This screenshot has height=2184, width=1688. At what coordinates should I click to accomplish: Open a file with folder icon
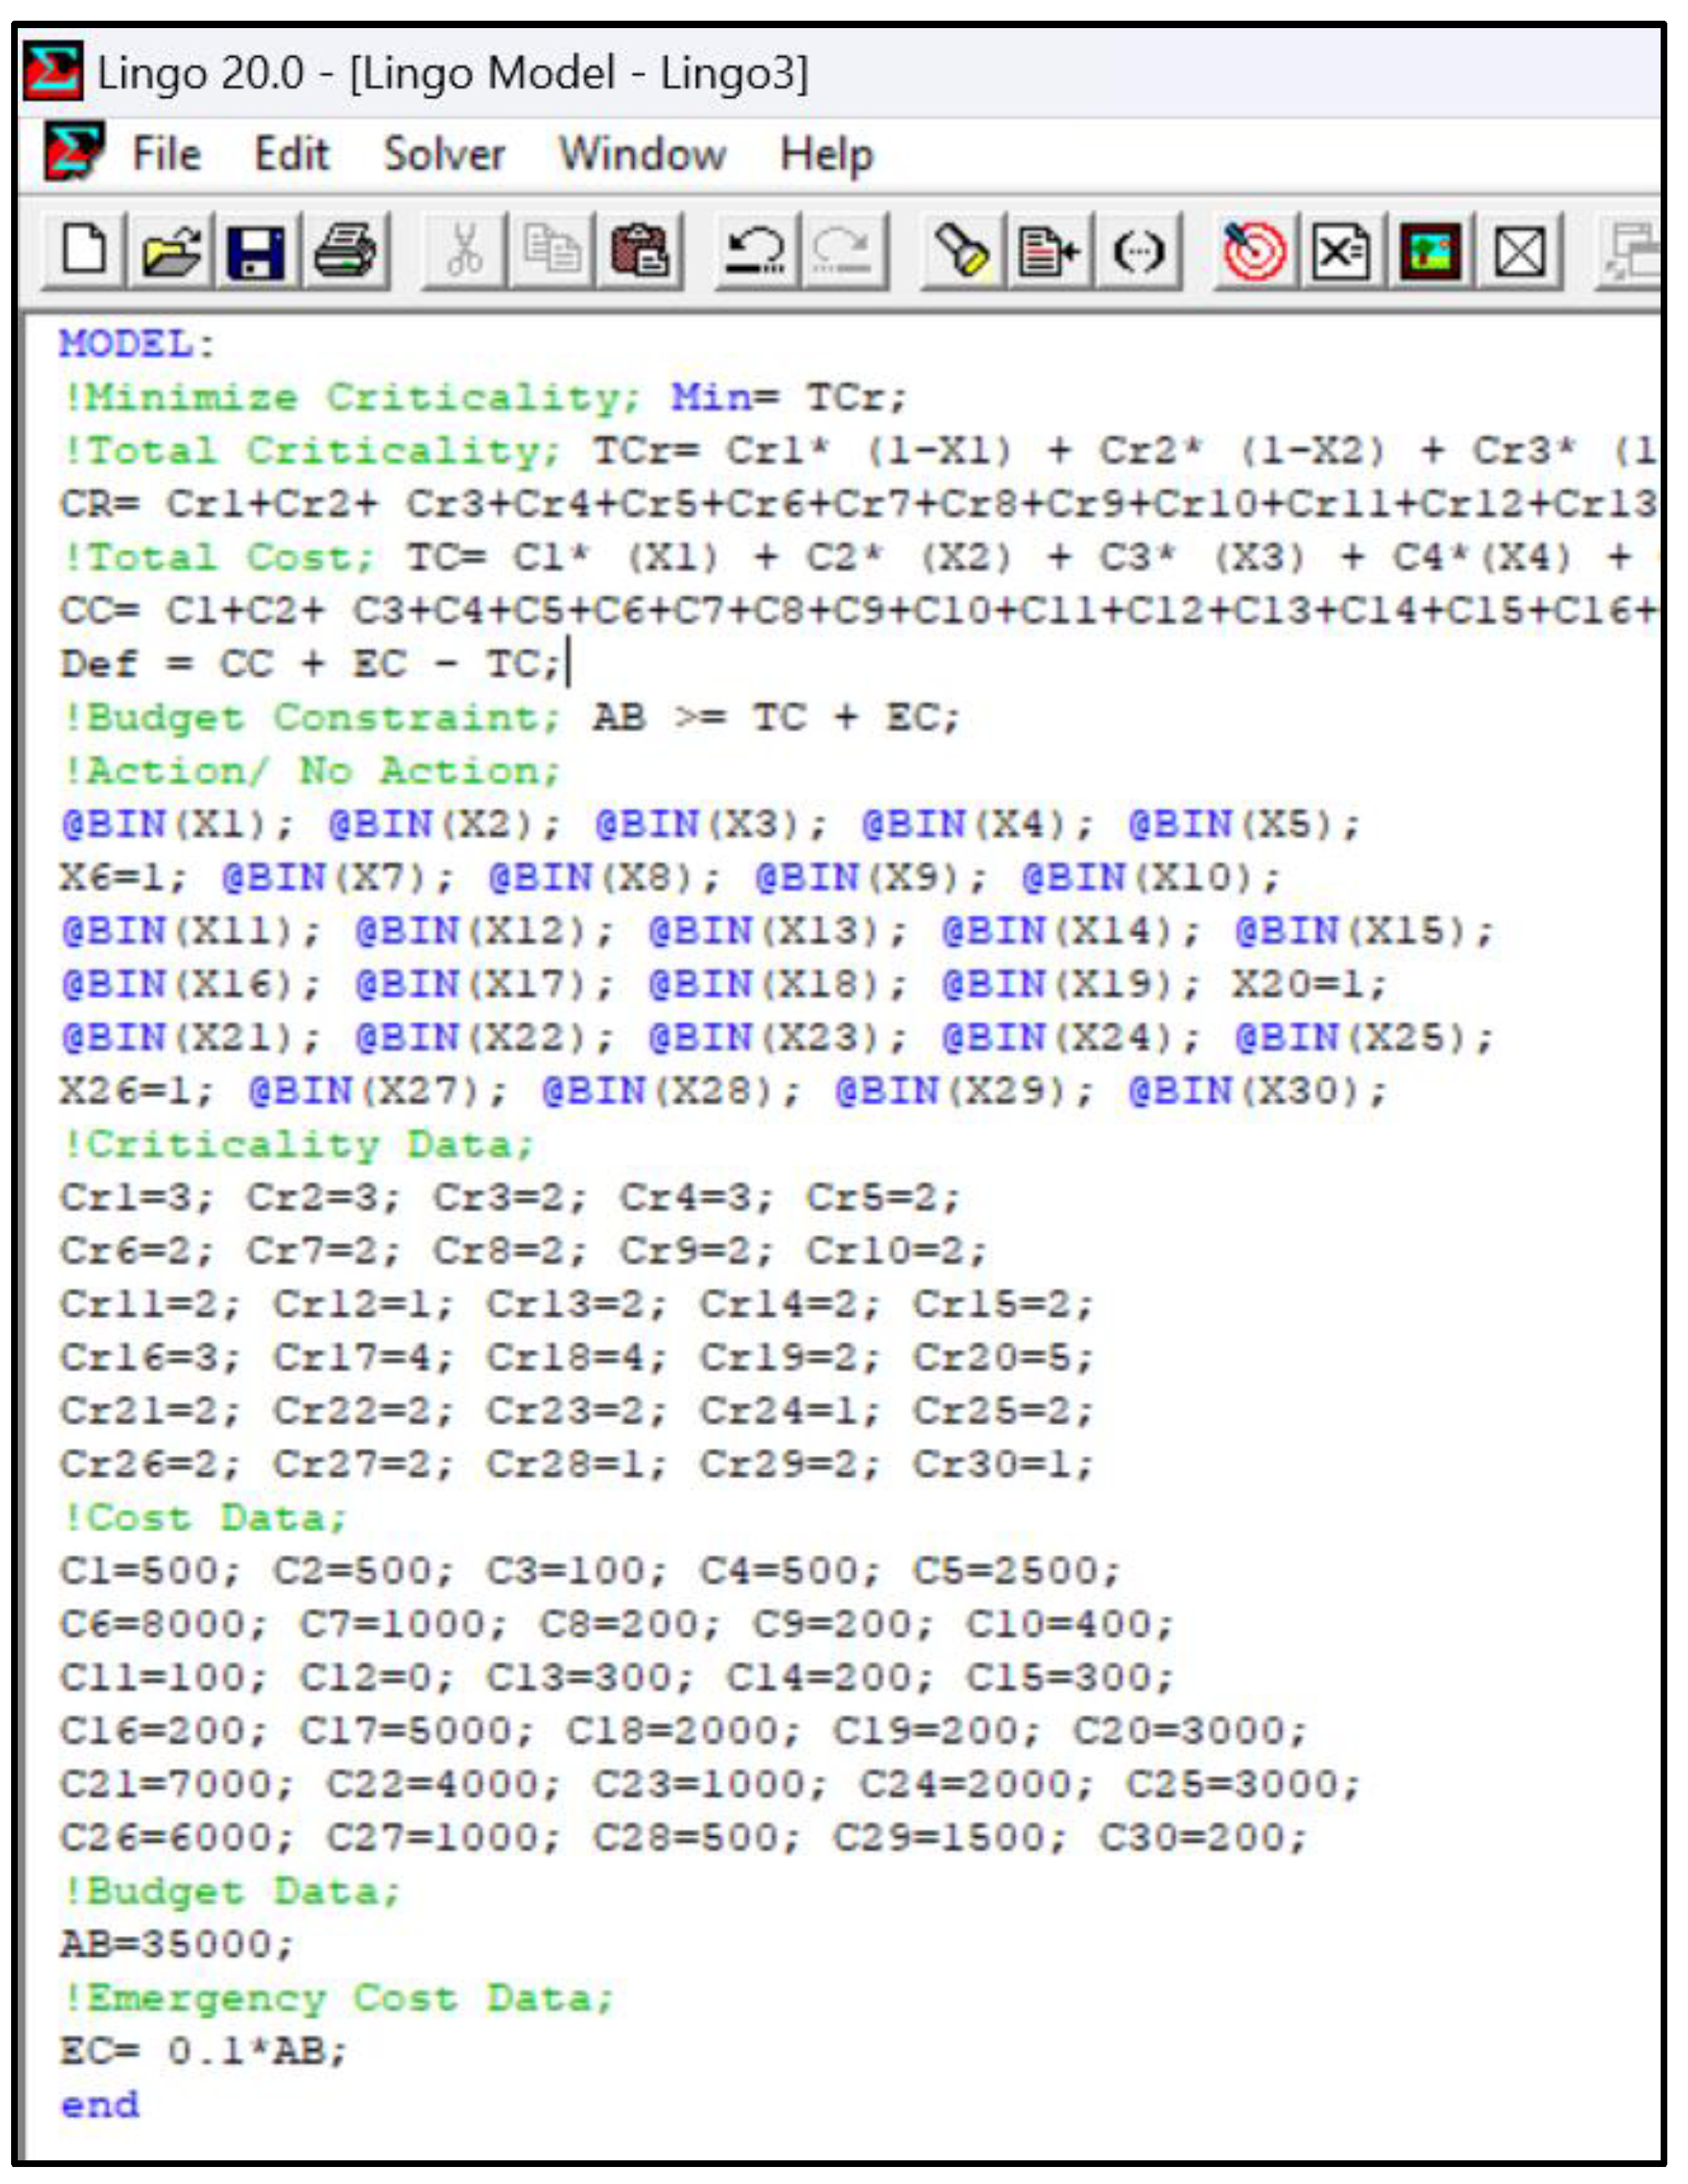[171, 250]
